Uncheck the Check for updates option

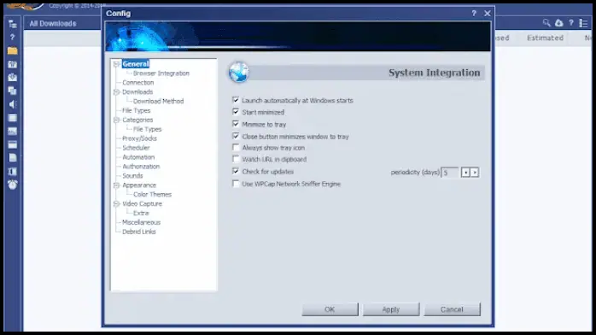[x=236, y=171]
